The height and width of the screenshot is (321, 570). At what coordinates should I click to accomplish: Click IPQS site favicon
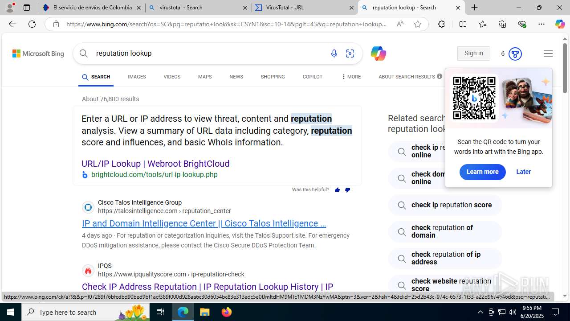pyautogui.click(x=88, y=270)
